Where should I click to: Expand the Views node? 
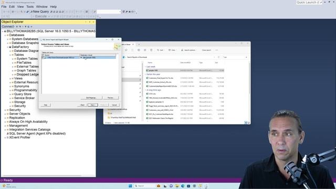[x=10, y=78]
